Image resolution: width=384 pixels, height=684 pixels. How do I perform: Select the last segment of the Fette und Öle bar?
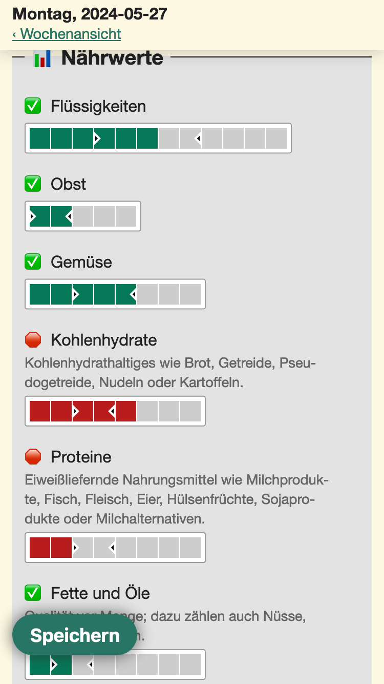[190, 665]
